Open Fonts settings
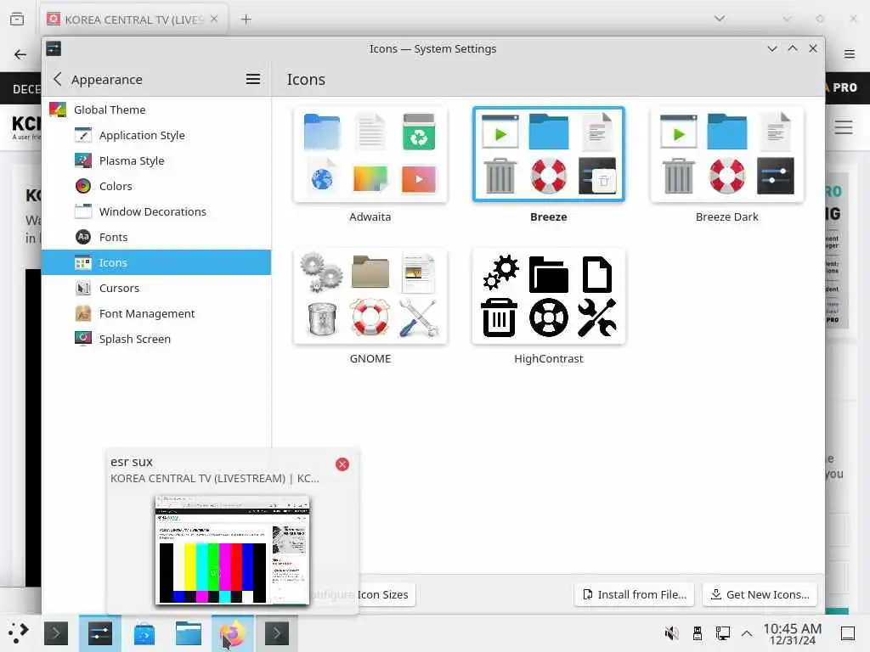This screenshot has width=870, height=652. tap(156, 238)
